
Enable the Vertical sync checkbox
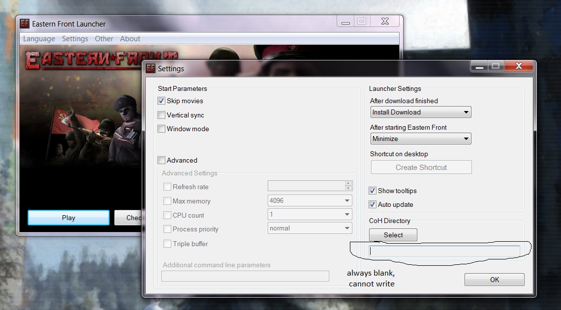161,115
